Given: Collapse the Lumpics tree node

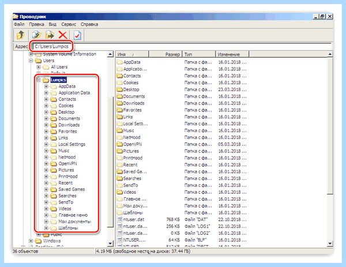Looking at the screenshot, I should click(x=39, y=80).
